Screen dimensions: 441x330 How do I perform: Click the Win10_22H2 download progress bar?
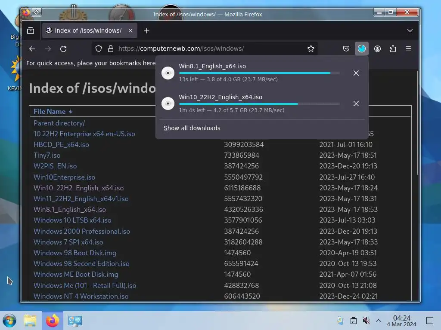click(x=259, y=104)
